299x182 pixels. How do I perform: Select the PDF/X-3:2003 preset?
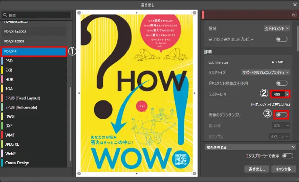33,41
